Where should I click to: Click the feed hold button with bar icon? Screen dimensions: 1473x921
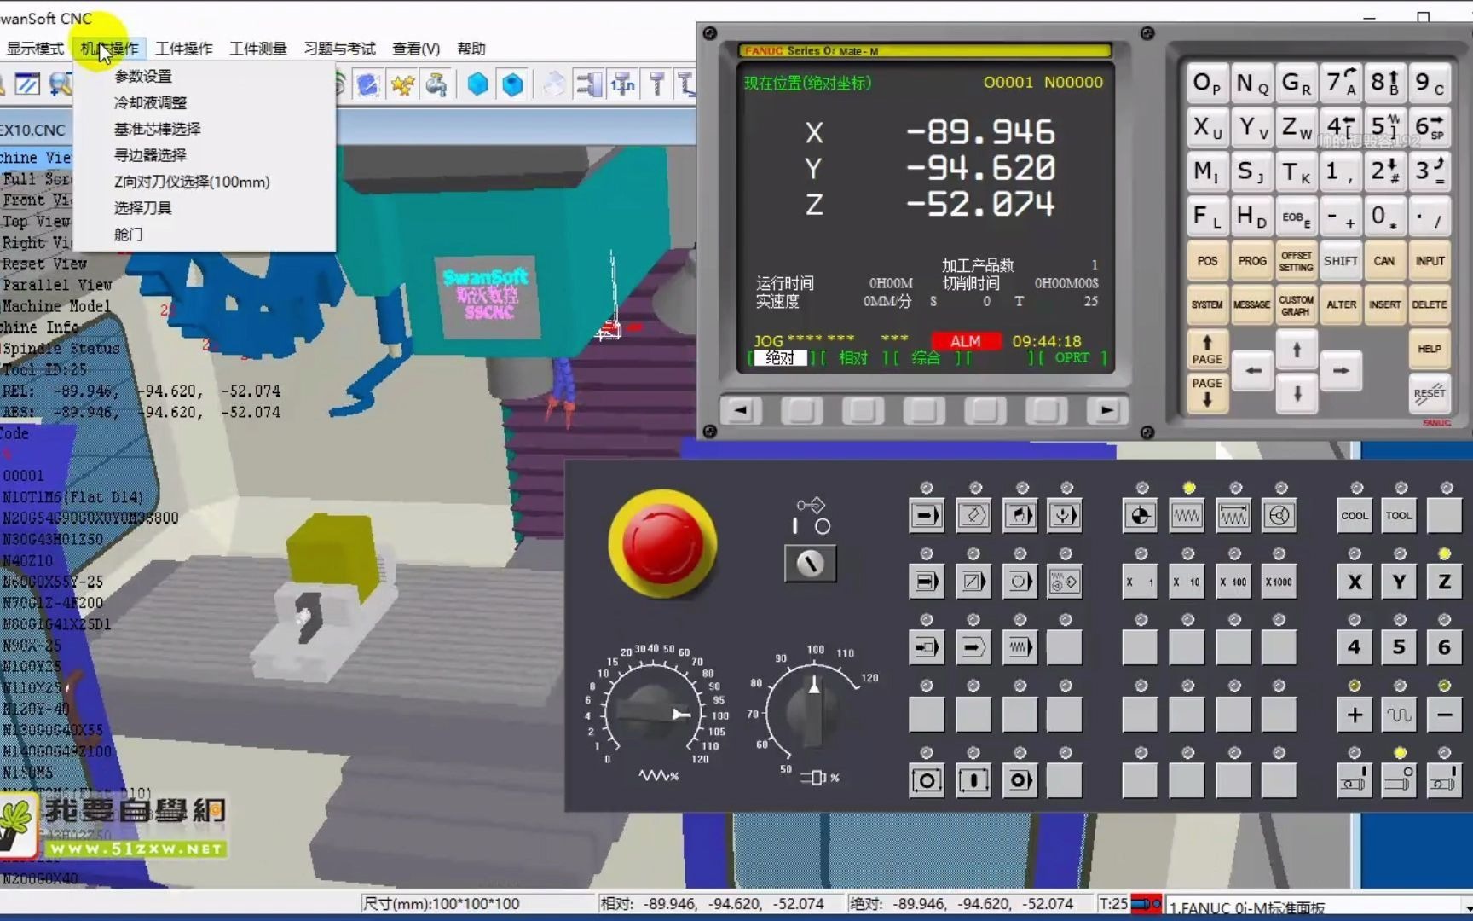(973, 780)
